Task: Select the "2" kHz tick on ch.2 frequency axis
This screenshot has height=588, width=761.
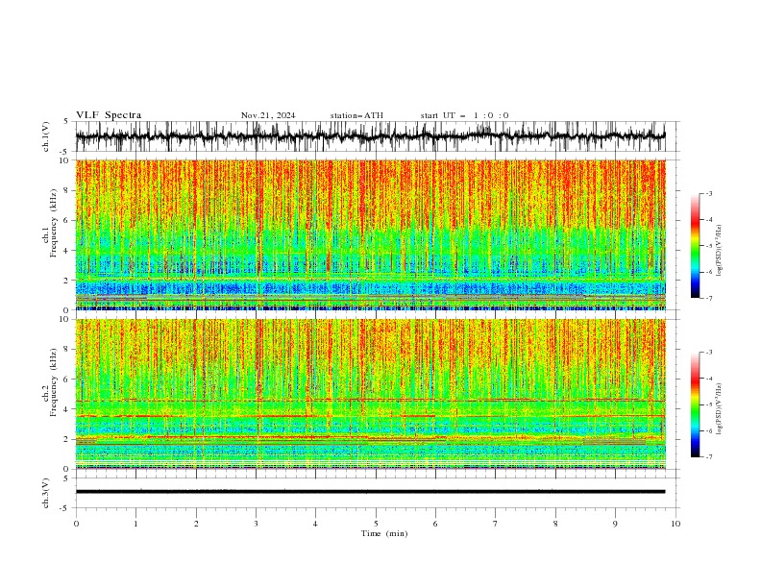Action: pos(66,439)
